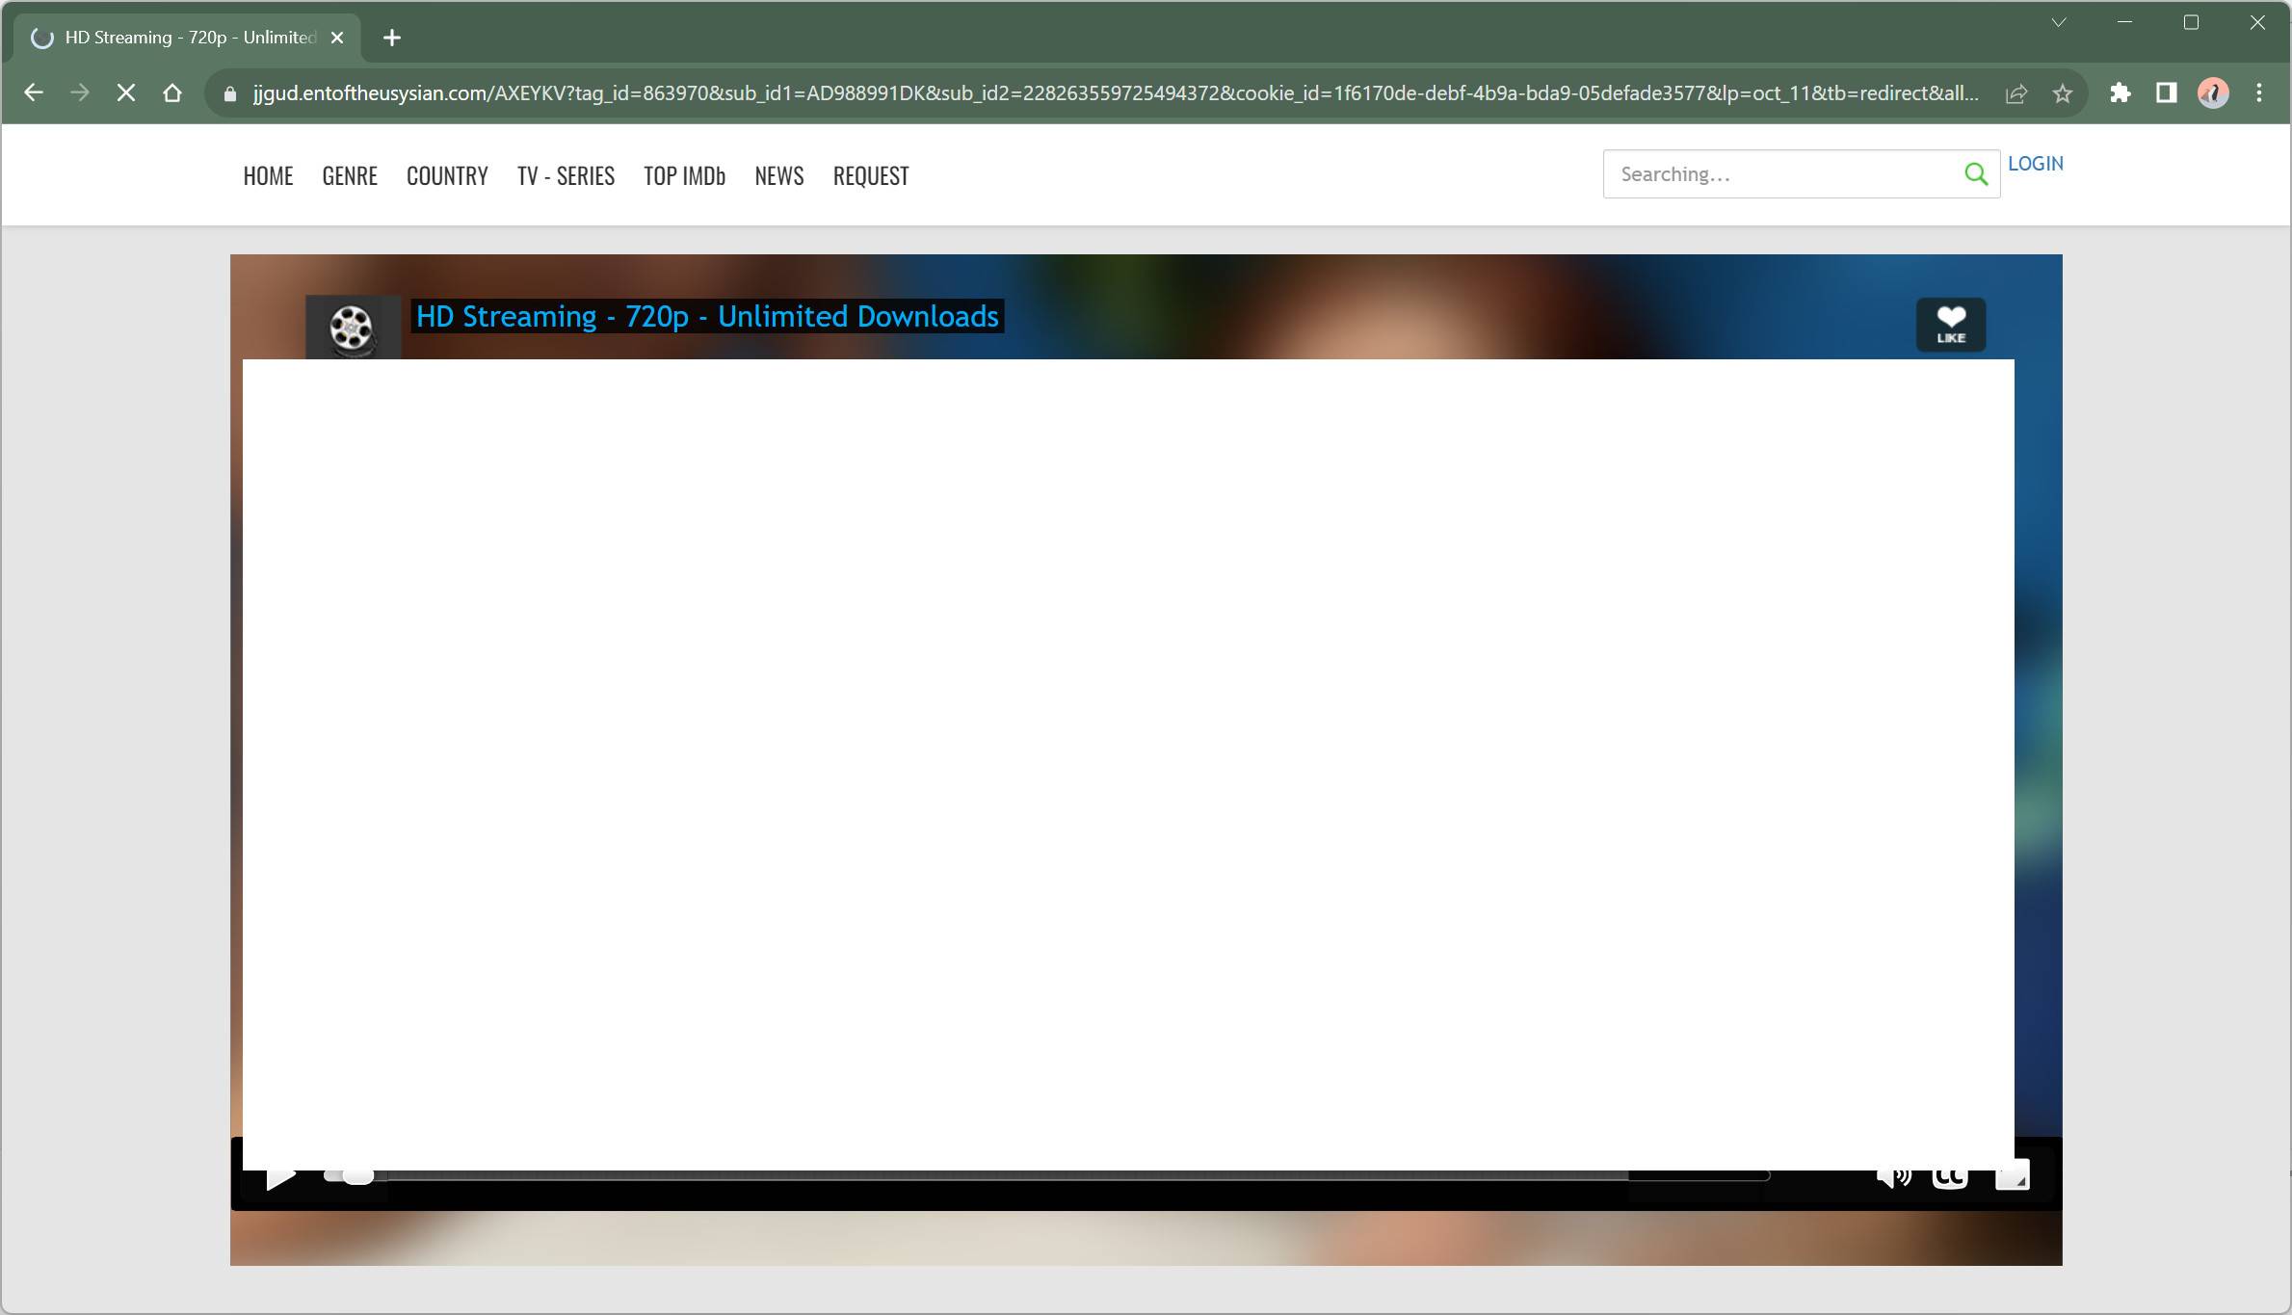Open the browser Extensions puzzle icon
This screenshot has width=2292, height=1315.
click(2121, 92)
